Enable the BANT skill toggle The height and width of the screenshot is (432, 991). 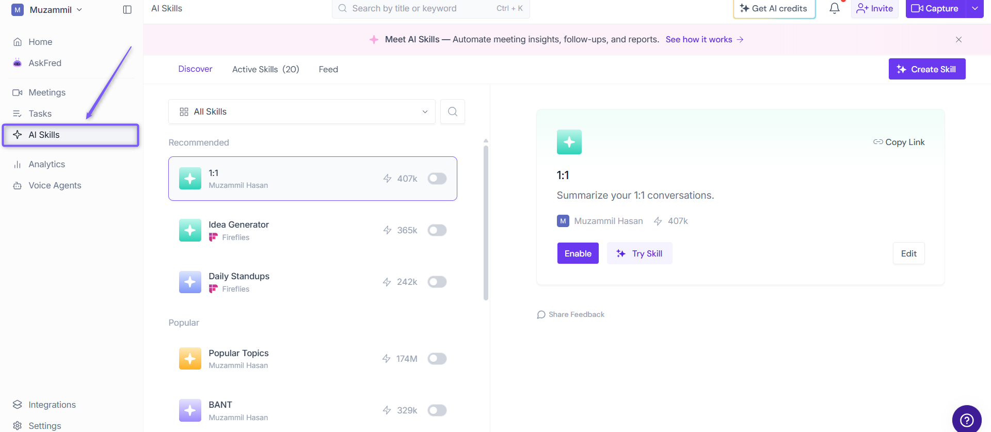tap(437, 410)
